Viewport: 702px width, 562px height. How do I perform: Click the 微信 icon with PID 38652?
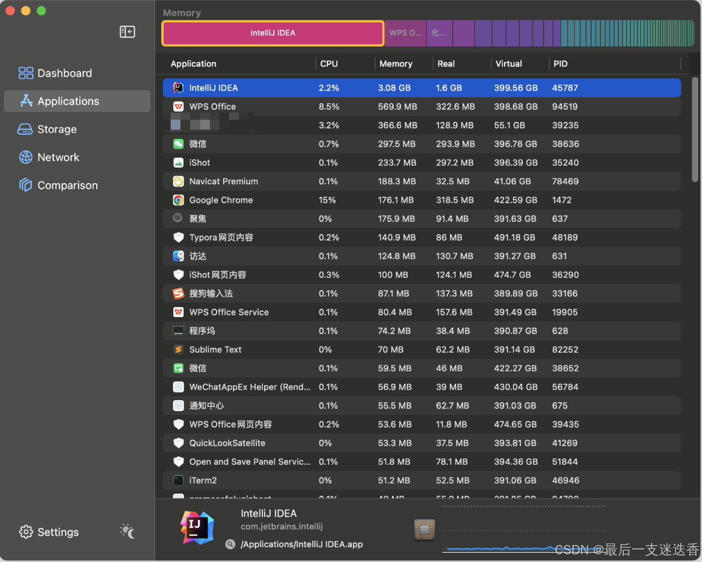pos(178,368)
